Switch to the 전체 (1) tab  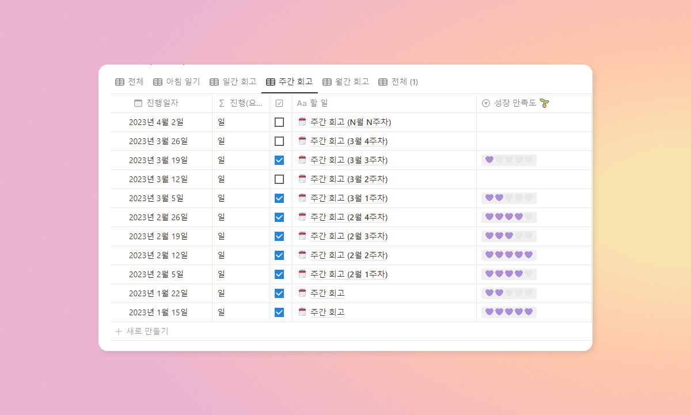[398, 82]
